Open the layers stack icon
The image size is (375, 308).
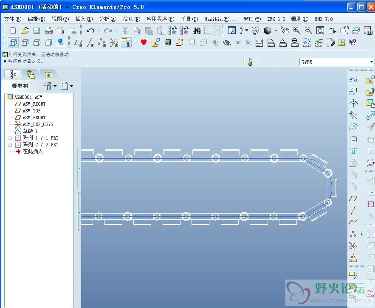pyautogui.click(x=356, y=31)
